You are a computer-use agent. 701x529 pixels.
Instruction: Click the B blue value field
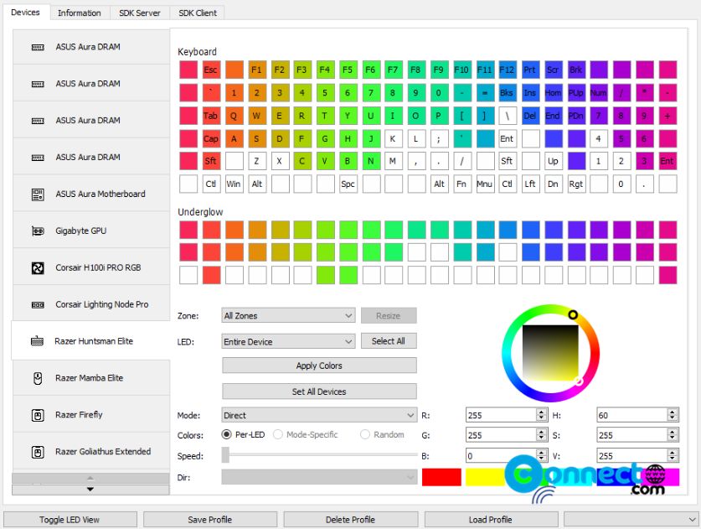[501, 456]
